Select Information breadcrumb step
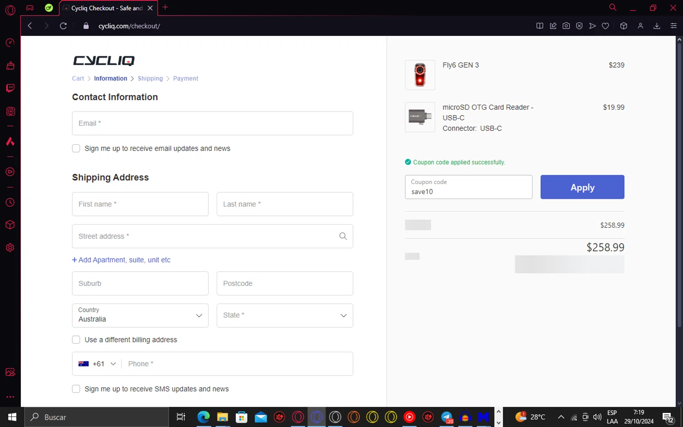Screen dimensions: 683x427 click(111, 78)
